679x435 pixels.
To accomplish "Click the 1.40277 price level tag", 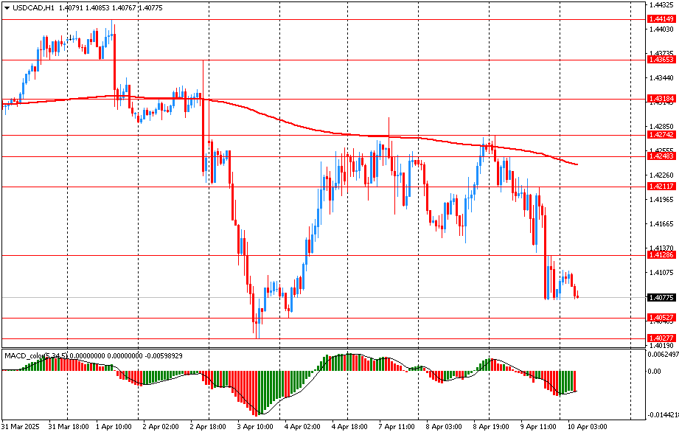I will pos(661,338).
